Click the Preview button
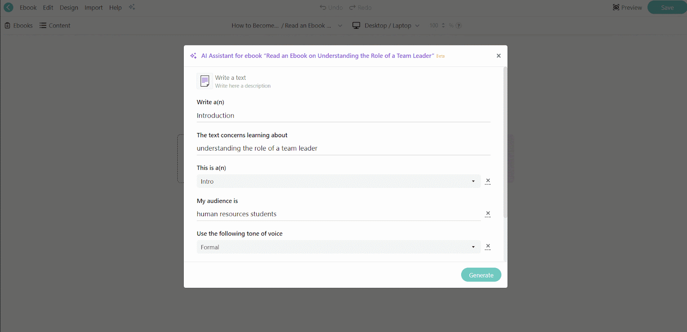The image size is (687, 332). click(627, 8)
